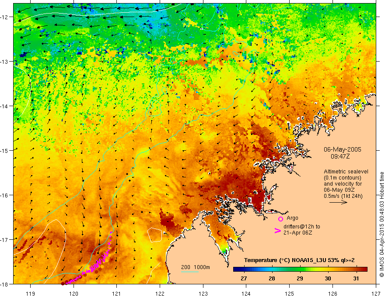Click the '0.5m/s (1kt 24h)' label
Image resolution: width=385 pixels, height=297 pixels.
pyautogui.click(x=343, y=196)
